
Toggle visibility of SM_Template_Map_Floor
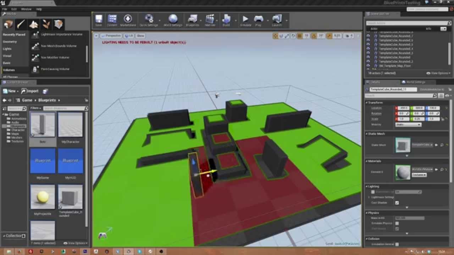tap(368, 66)
